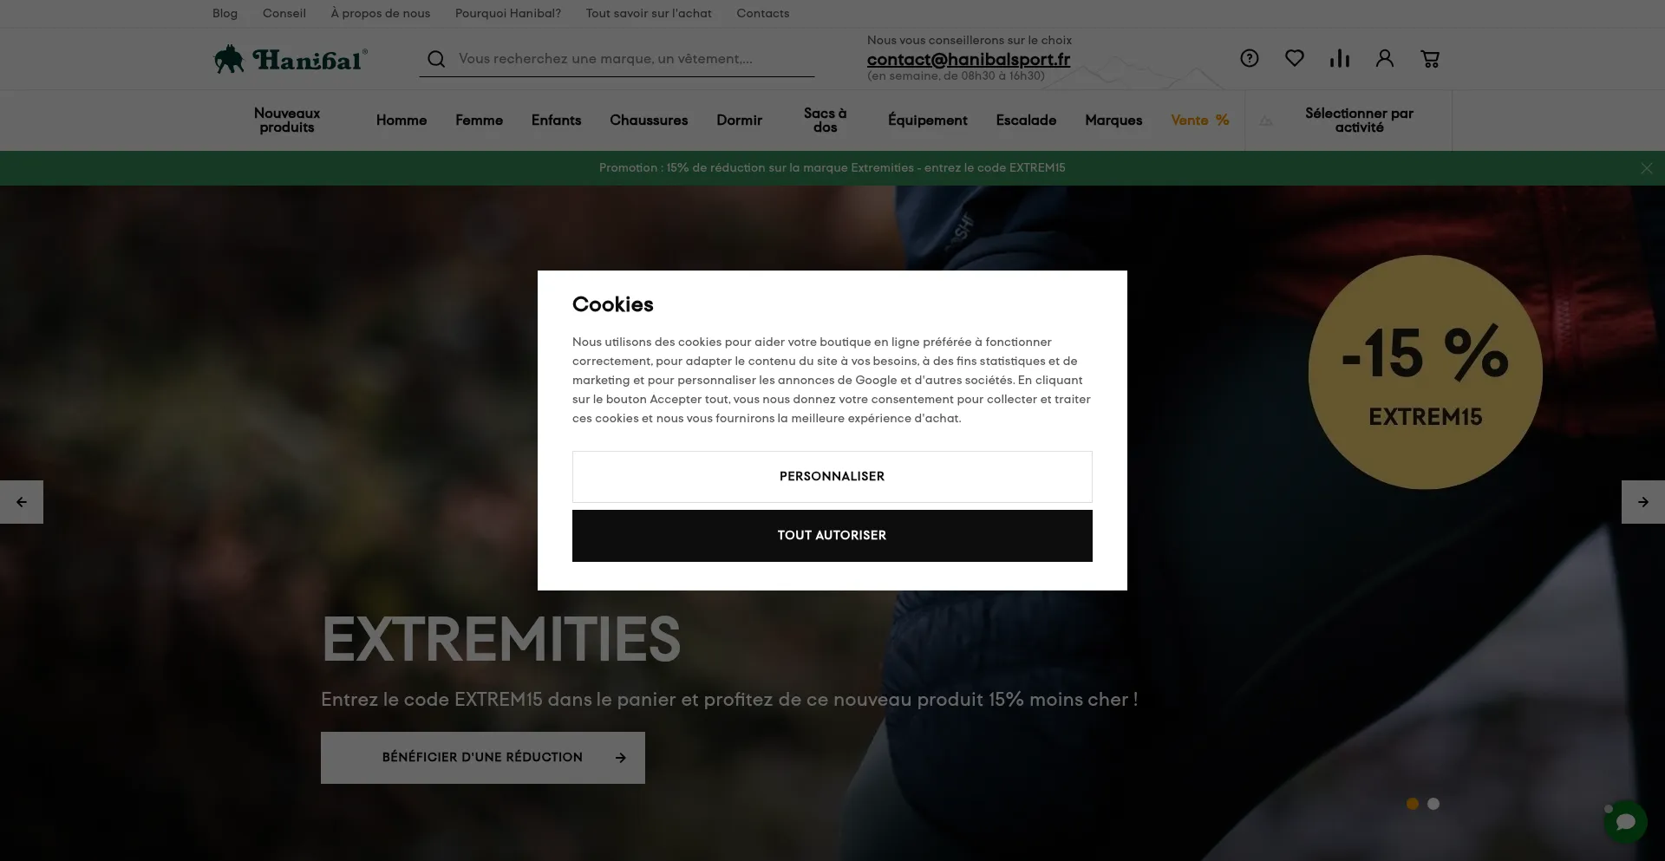Screen dimensions: 1665x861
Task: Open the wishlist heart icon
Action: point(1295,58)
